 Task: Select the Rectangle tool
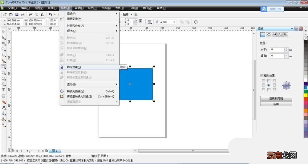(x=3, y=67)
